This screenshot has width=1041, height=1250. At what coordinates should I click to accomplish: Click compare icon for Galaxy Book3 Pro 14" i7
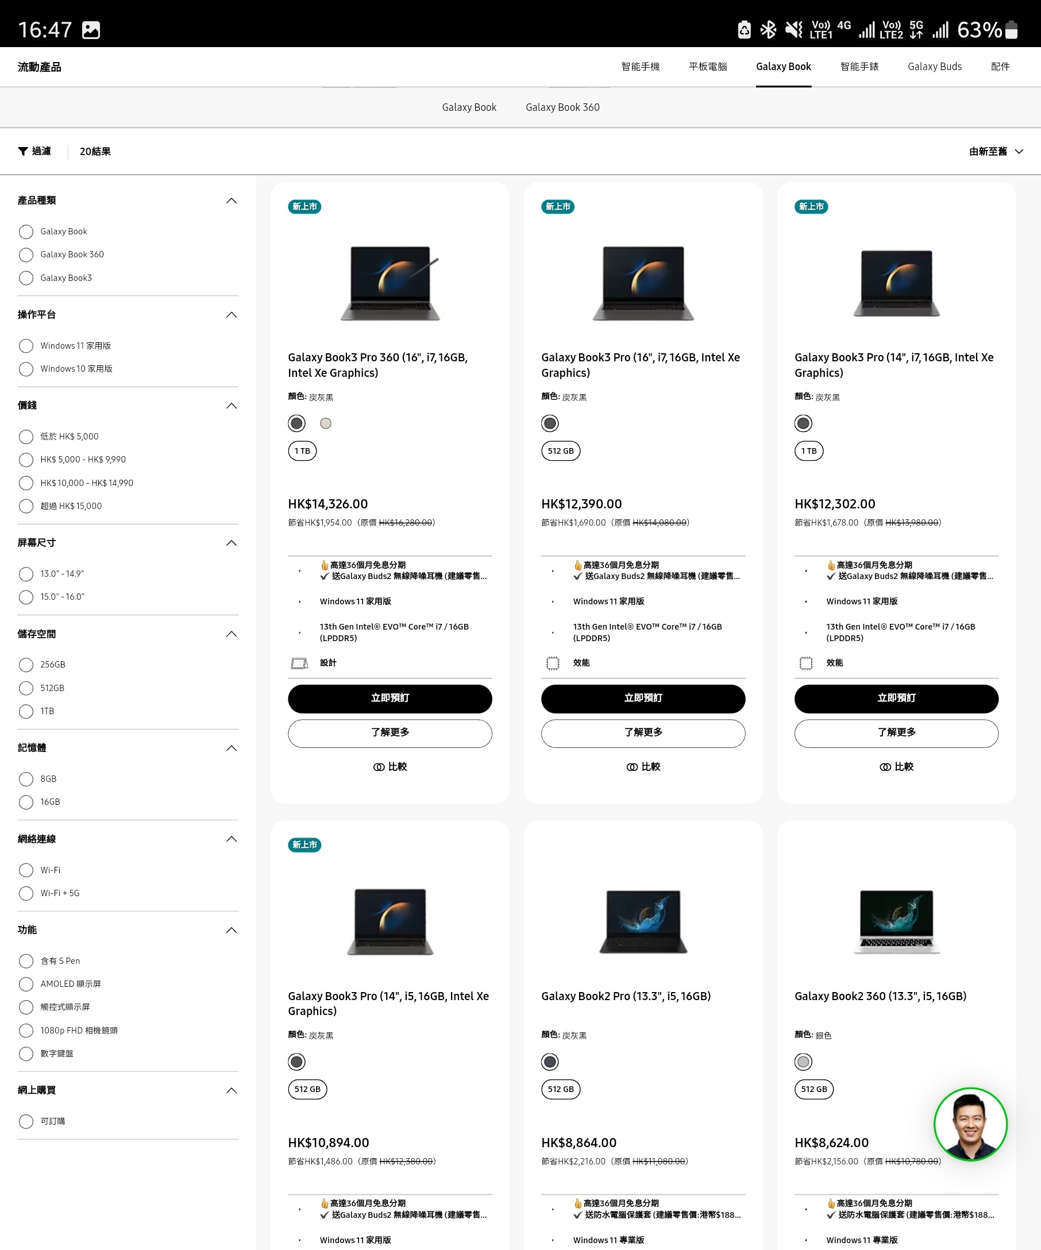pyautogui.click(x=885, y=767)
